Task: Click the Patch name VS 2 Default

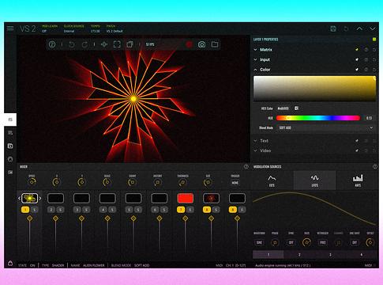Action: (115, 31)
